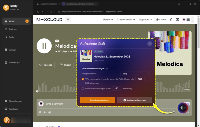Viewport: 200px width, 127px height.
Task: Open the Sidify hamburger menu in title bar
Action: (179, 4)
